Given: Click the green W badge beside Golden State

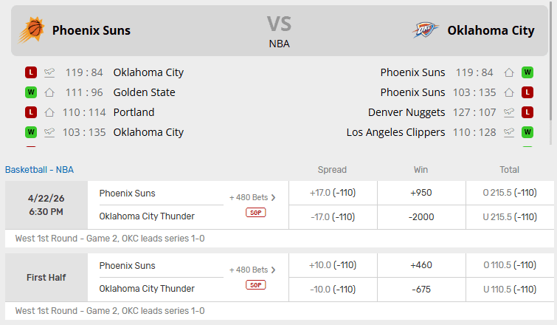Looking at the screenshot, I should pos(31,92).
